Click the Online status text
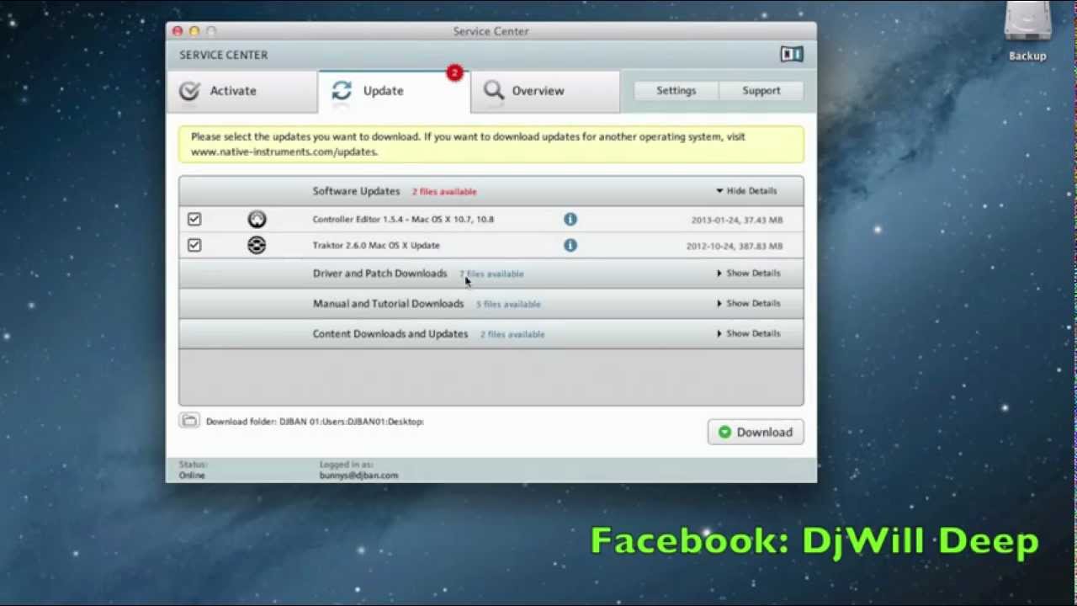 point(191,476)
